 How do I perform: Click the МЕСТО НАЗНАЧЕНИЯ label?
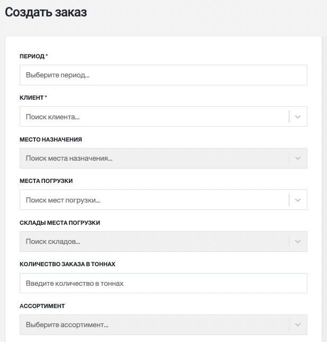coord(51,139)
